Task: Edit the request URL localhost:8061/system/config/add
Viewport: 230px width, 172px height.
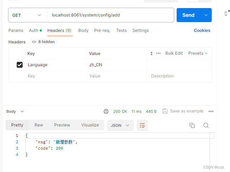Action: pyautogui.click(x=86, y=15)
